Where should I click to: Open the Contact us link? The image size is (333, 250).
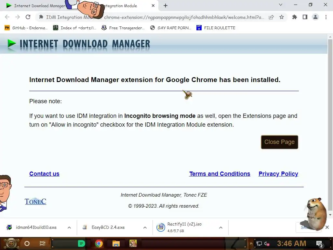click(44, 174)
